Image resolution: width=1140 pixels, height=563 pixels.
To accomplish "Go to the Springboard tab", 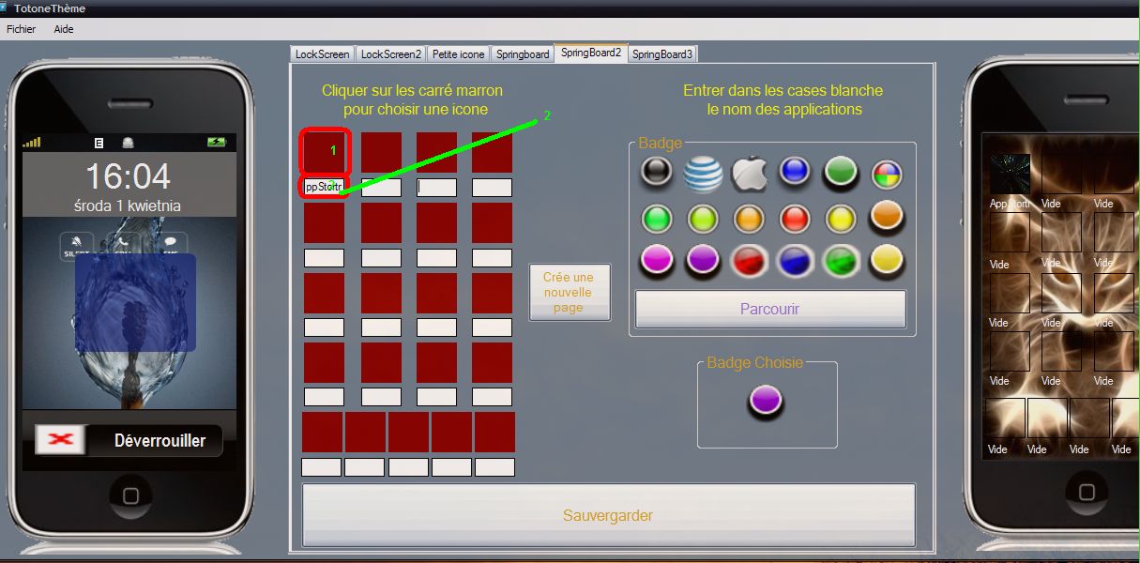I will [523, 54].
